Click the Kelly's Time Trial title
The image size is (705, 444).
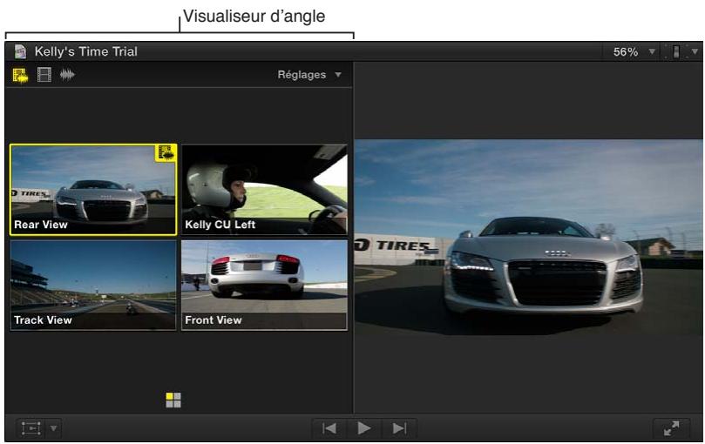(x=86, y=51)
